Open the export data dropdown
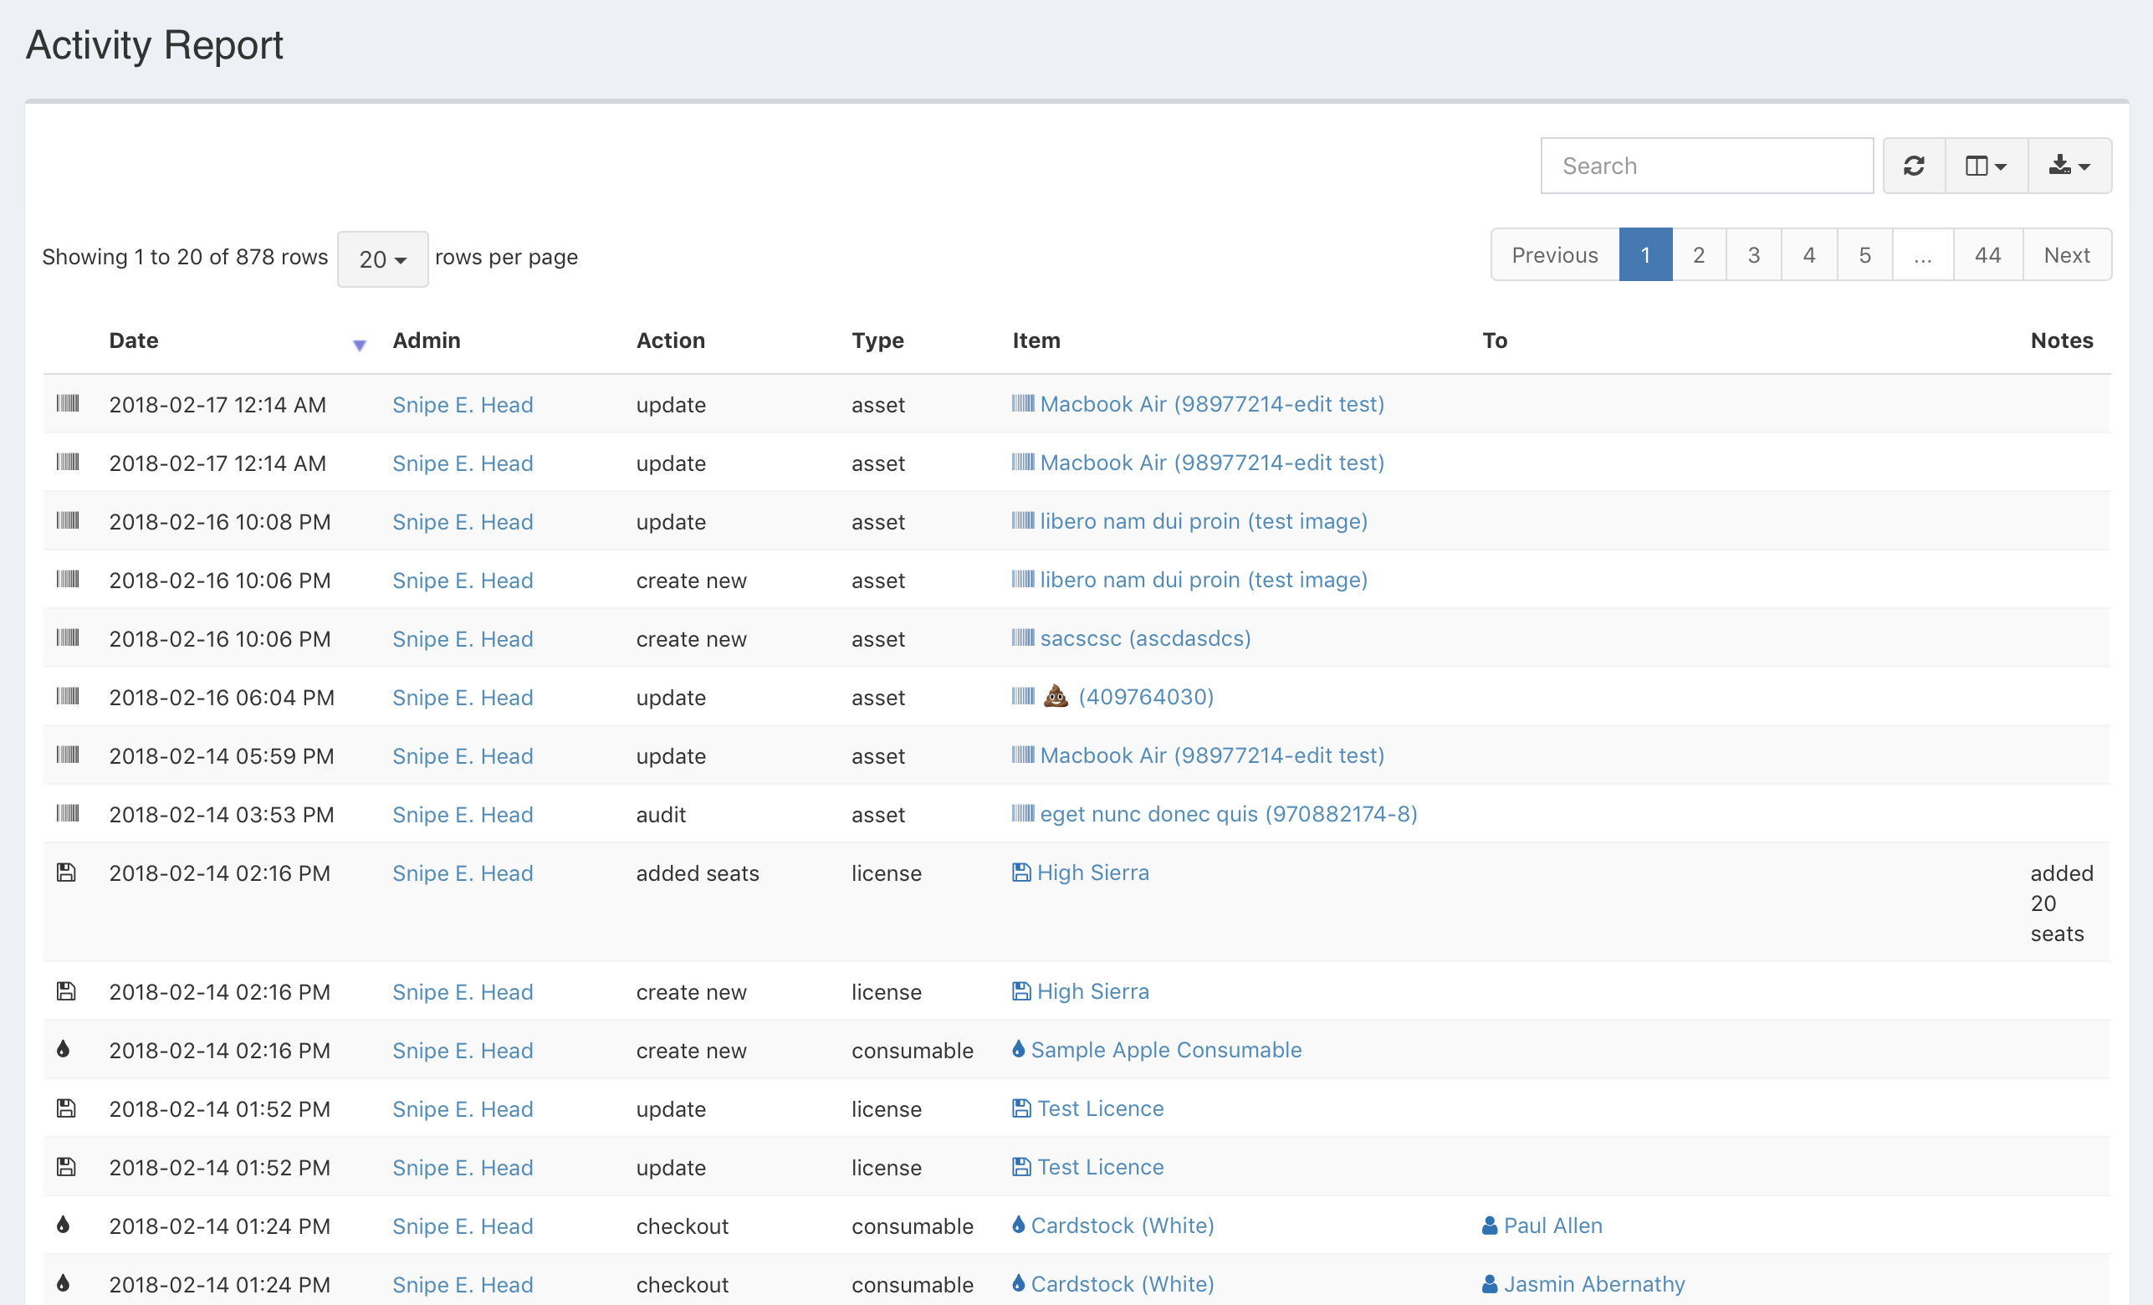This screenshot has height=1305, width=2153. [x=2069, y=165]
